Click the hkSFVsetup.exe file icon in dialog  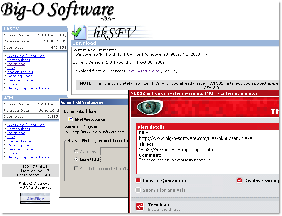(70, 119)
